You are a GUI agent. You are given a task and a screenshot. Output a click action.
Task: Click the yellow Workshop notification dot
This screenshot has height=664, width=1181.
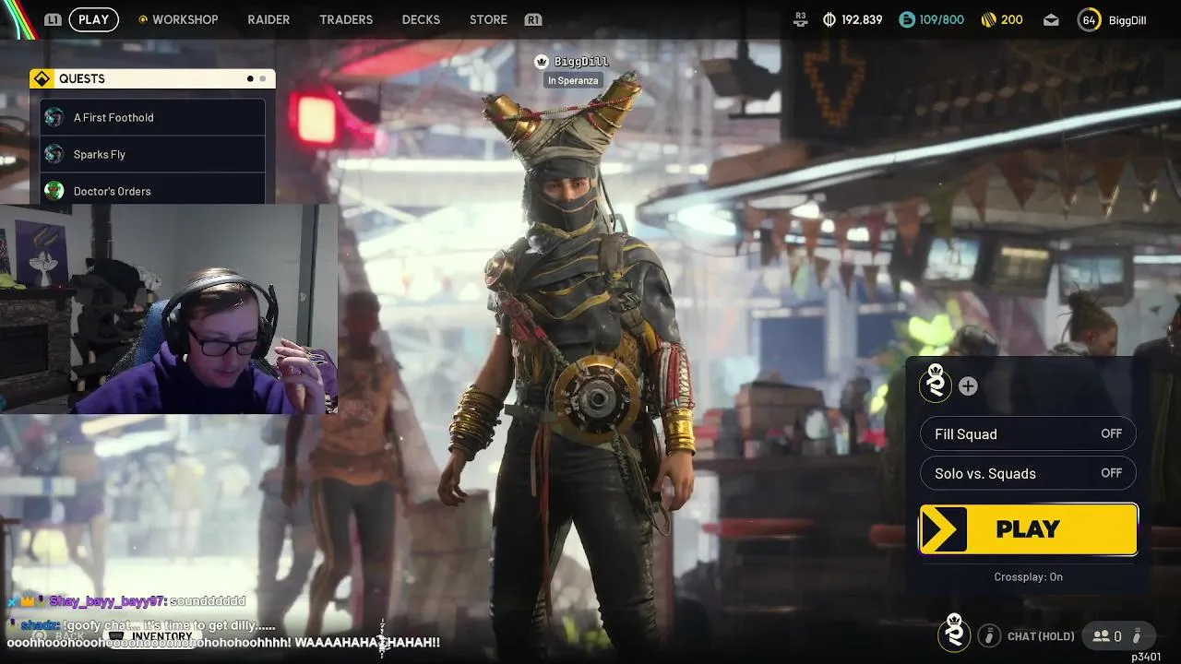coord(142,19)
